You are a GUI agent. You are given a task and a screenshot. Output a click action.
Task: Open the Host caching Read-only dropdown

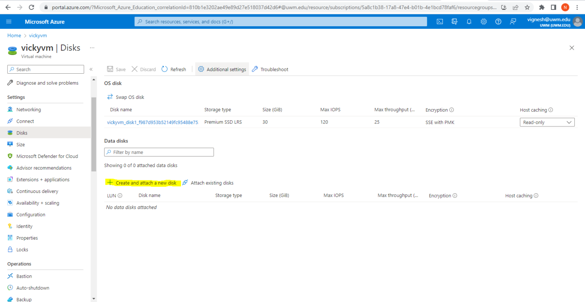pos(547,122)
